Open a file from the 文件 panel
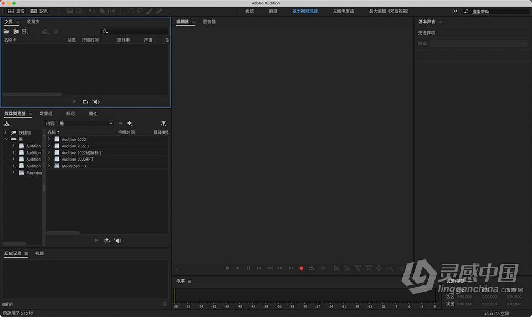This screenshot has height=317, width=532. tap(6, 32)
